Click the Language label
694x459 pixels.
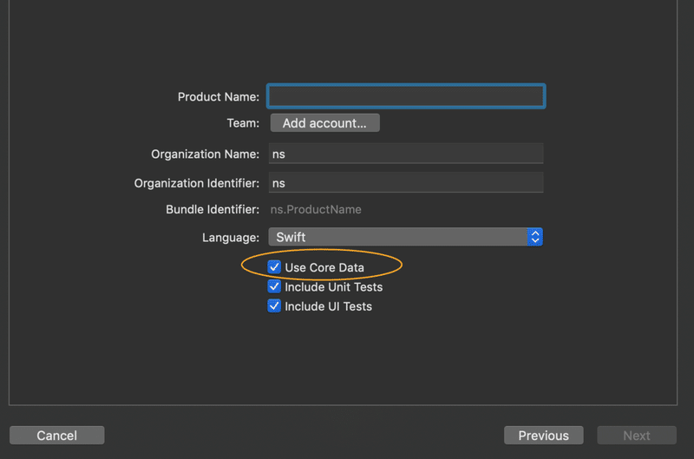(x=230, y=237)
